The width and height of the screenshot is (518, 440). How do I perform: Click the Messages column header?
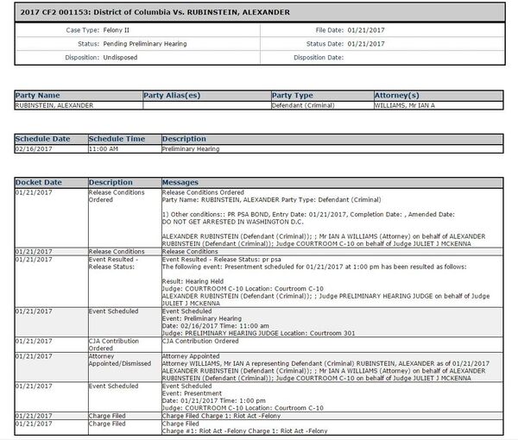click(x=180, y=183)
